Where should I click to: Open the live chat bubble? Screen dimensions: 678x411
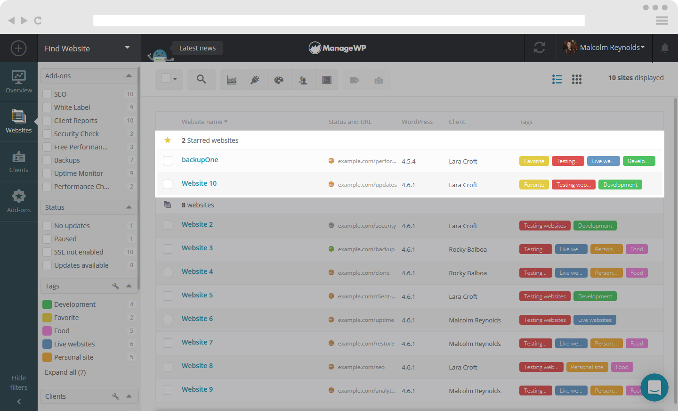pyautogui.click(x=654, y=387)
